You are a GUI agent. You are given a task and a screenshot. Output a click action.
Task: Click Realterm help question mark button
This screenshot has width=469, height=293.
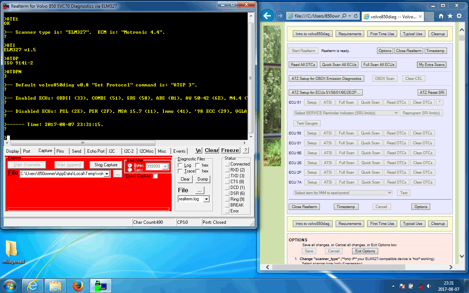tap(245, 150)
